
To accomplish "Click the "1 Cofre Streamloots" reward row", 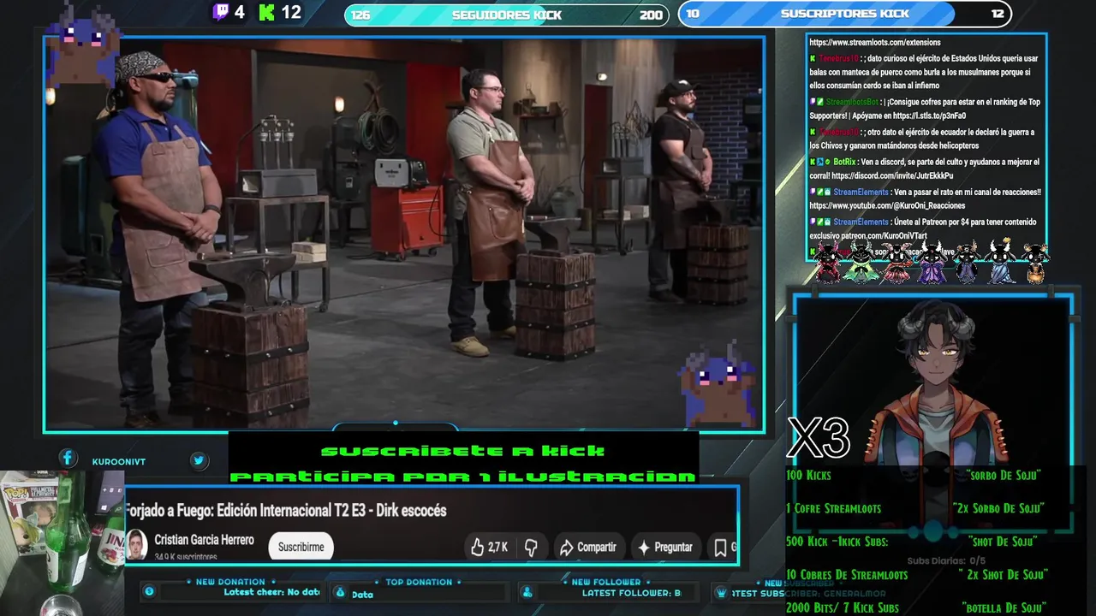I will pos(915,508).
